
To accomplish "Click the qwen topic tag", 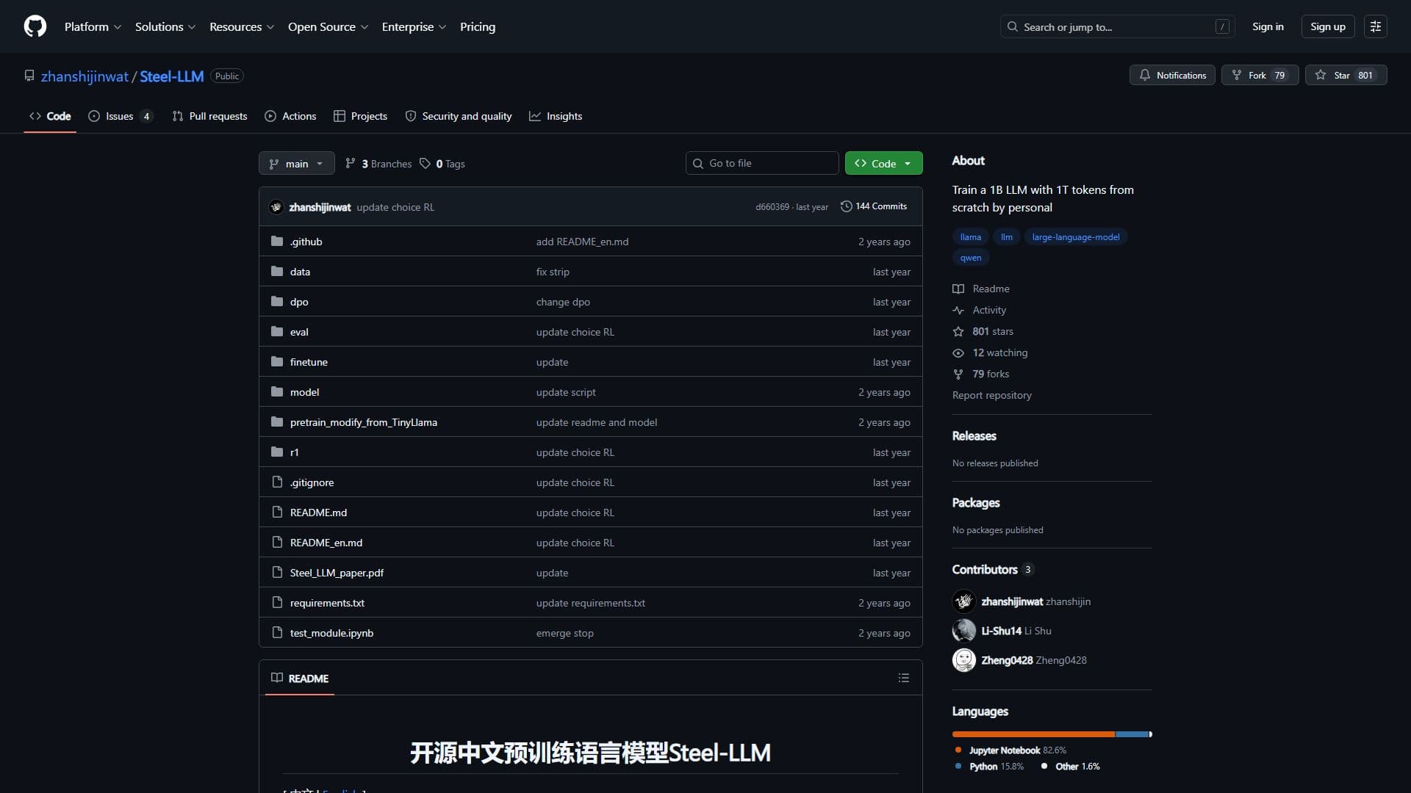I will [970, 257].
